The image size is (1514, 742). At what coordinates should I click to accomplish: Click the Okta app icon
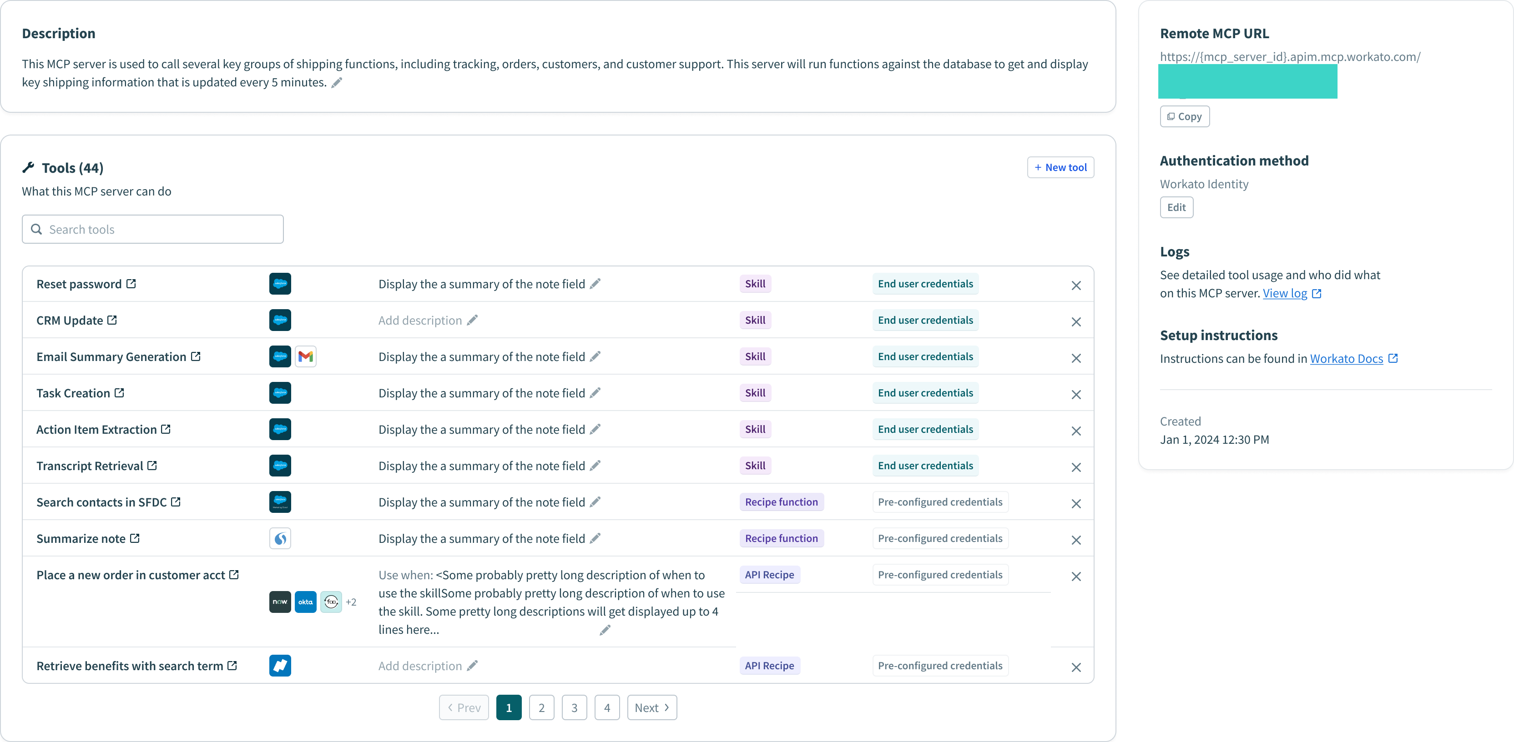306,602
